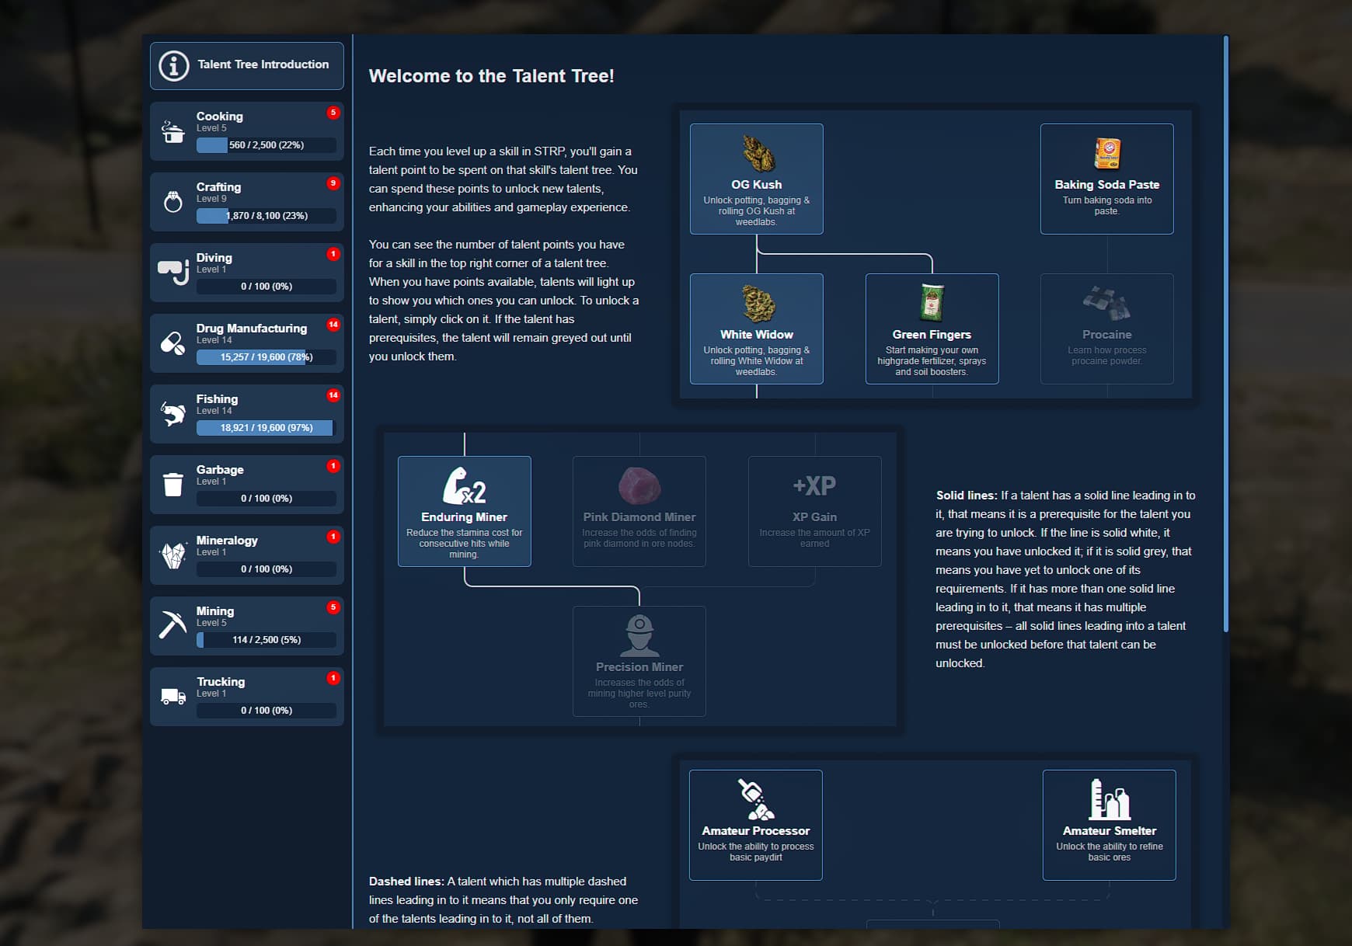Click the "Welcome to the Talent Tree!" heading
Viewport: 1352px width, 946px height.
point(492,76)
